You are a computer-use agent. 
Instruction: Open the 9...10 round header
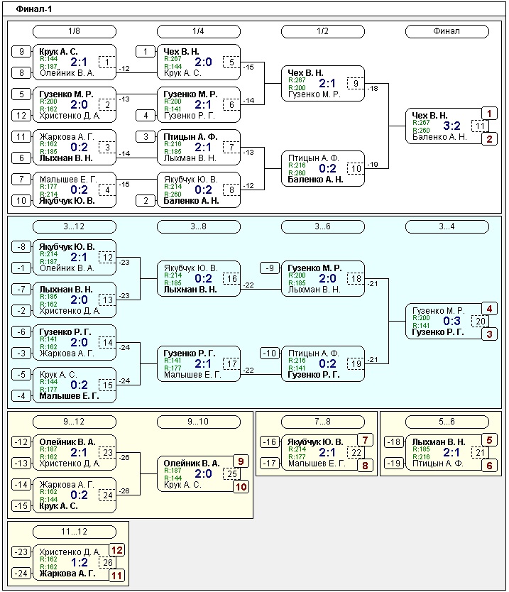[x=199, y=422]
